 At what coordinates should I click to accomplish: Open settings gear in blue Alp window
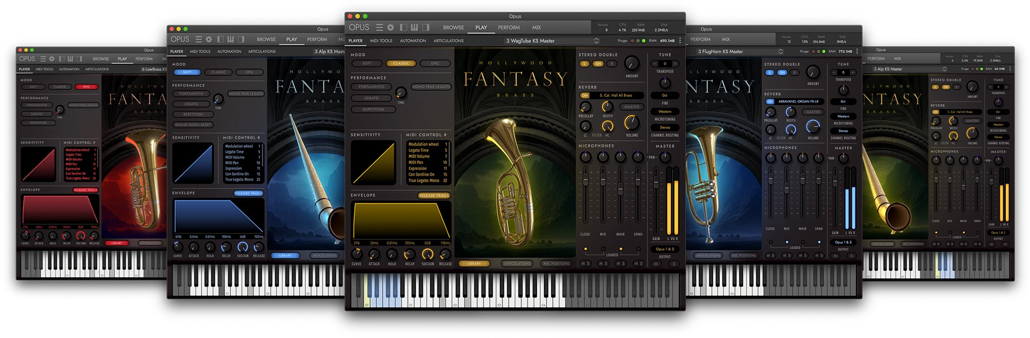point(209,39)
